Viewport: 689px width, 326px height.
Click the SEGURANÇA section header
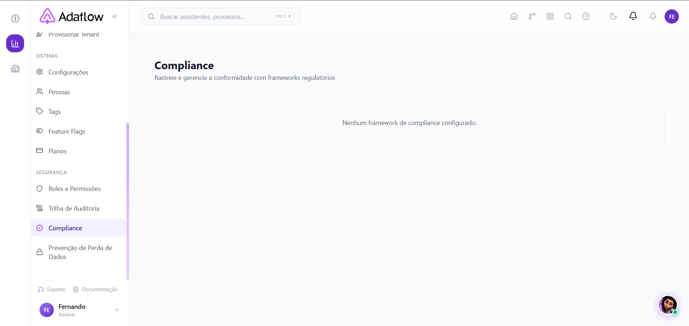click(x=51, y=172)
